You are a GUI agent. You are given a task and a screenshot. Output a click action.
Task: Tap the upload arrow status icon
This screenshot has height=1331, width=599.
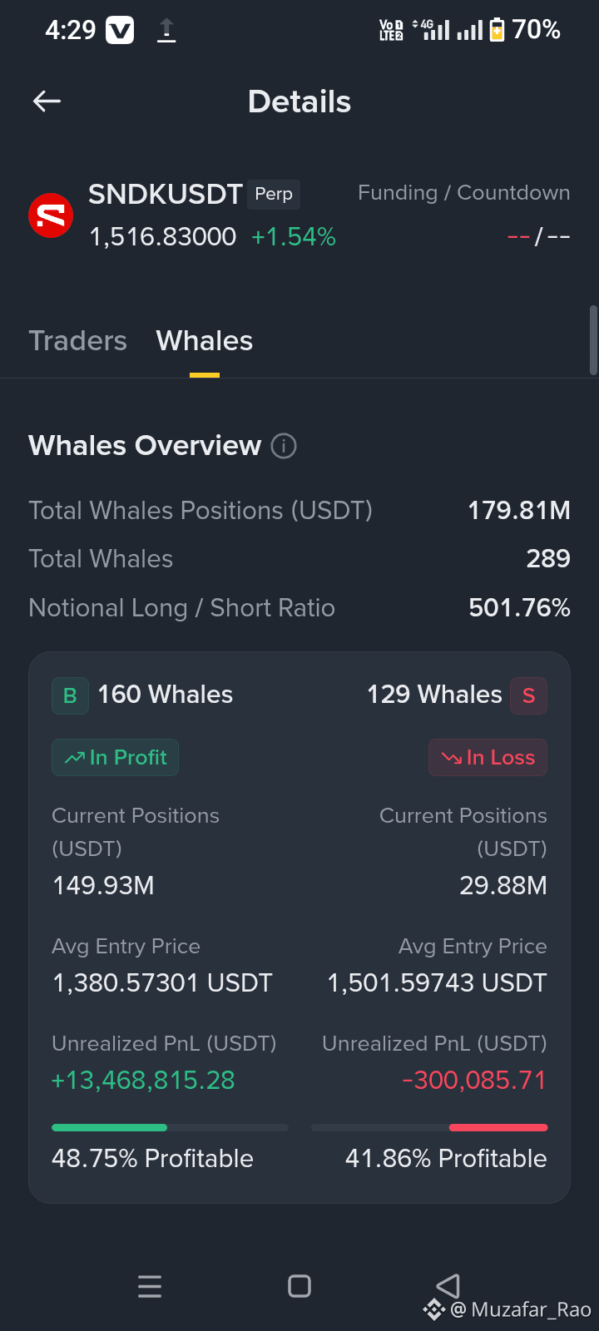[x=166, y=31]
